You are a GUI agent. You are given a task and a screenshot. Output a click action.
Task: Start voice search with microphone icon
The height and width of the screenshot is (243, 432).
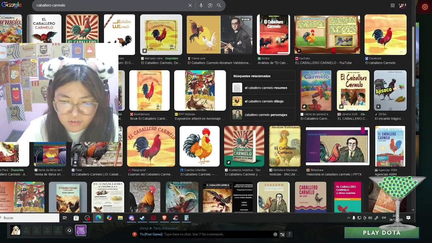(x=201, y=5)
